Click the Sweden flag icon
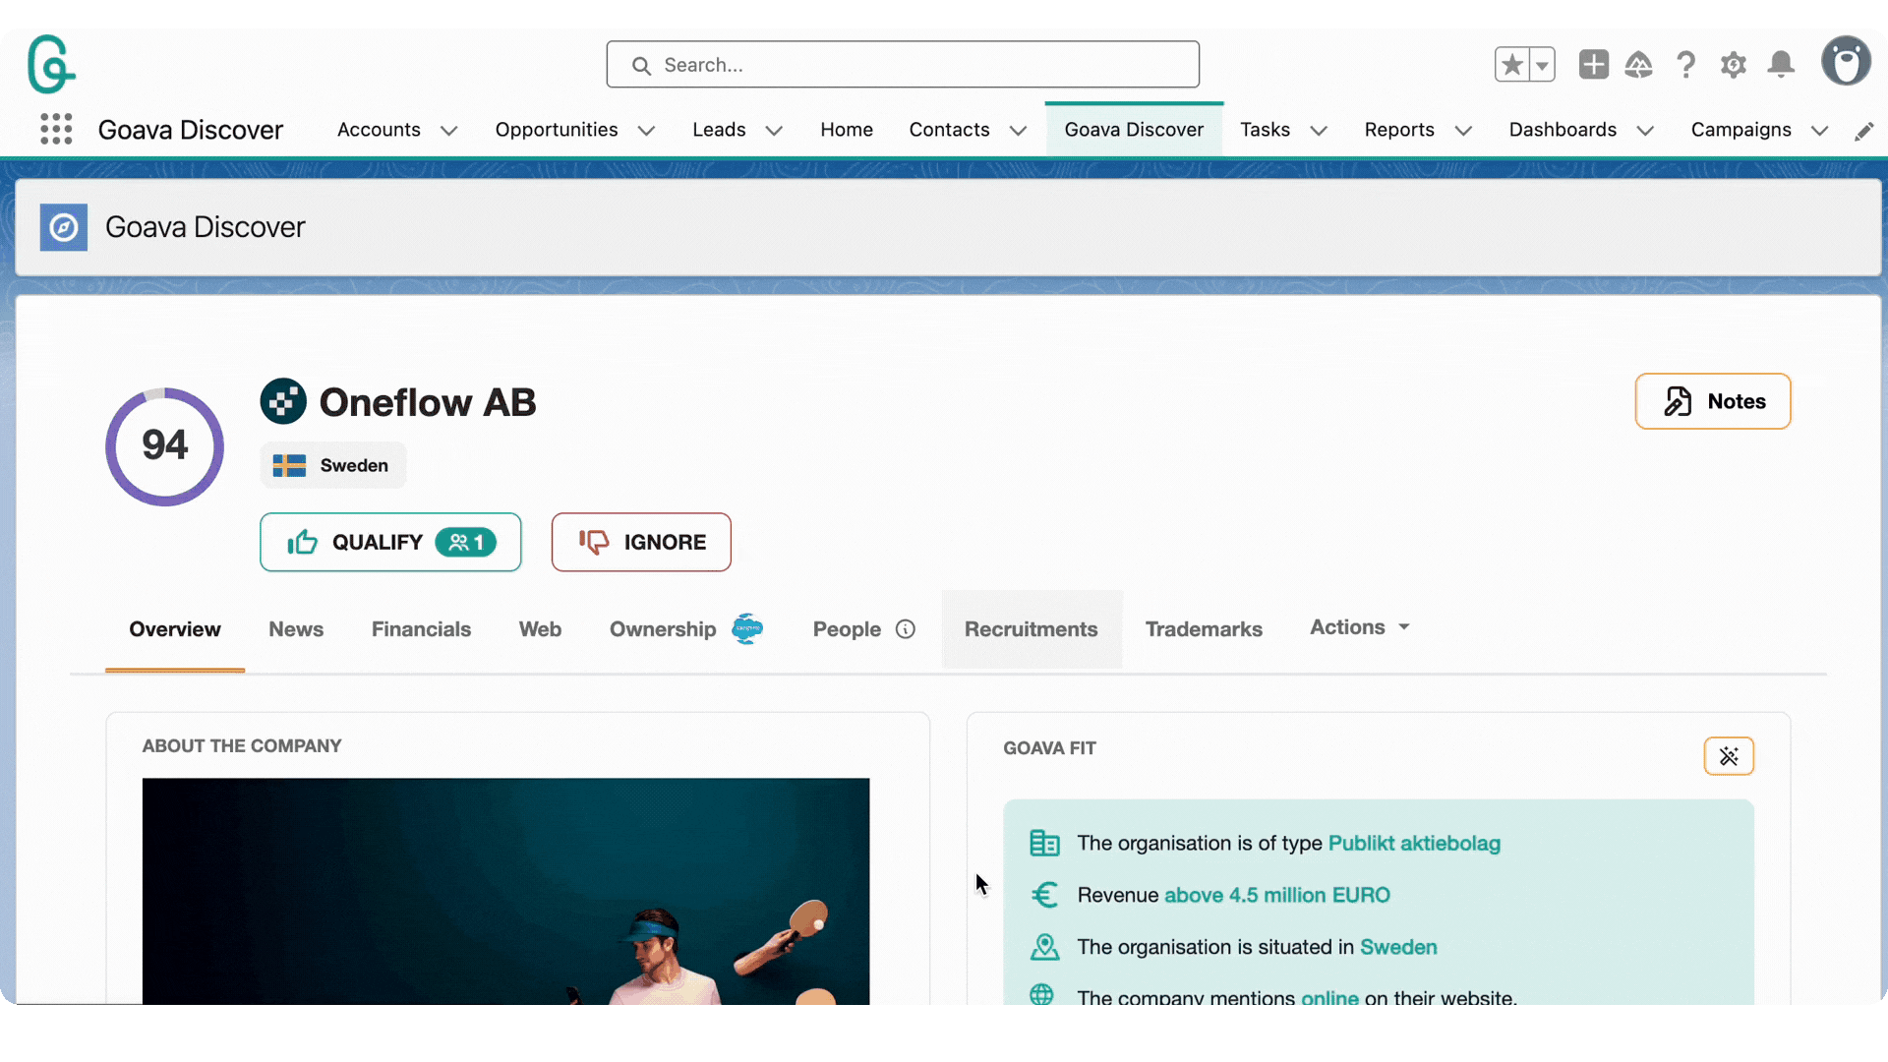Screen dimensions: 1888x1062 click(x=289, y=465)
